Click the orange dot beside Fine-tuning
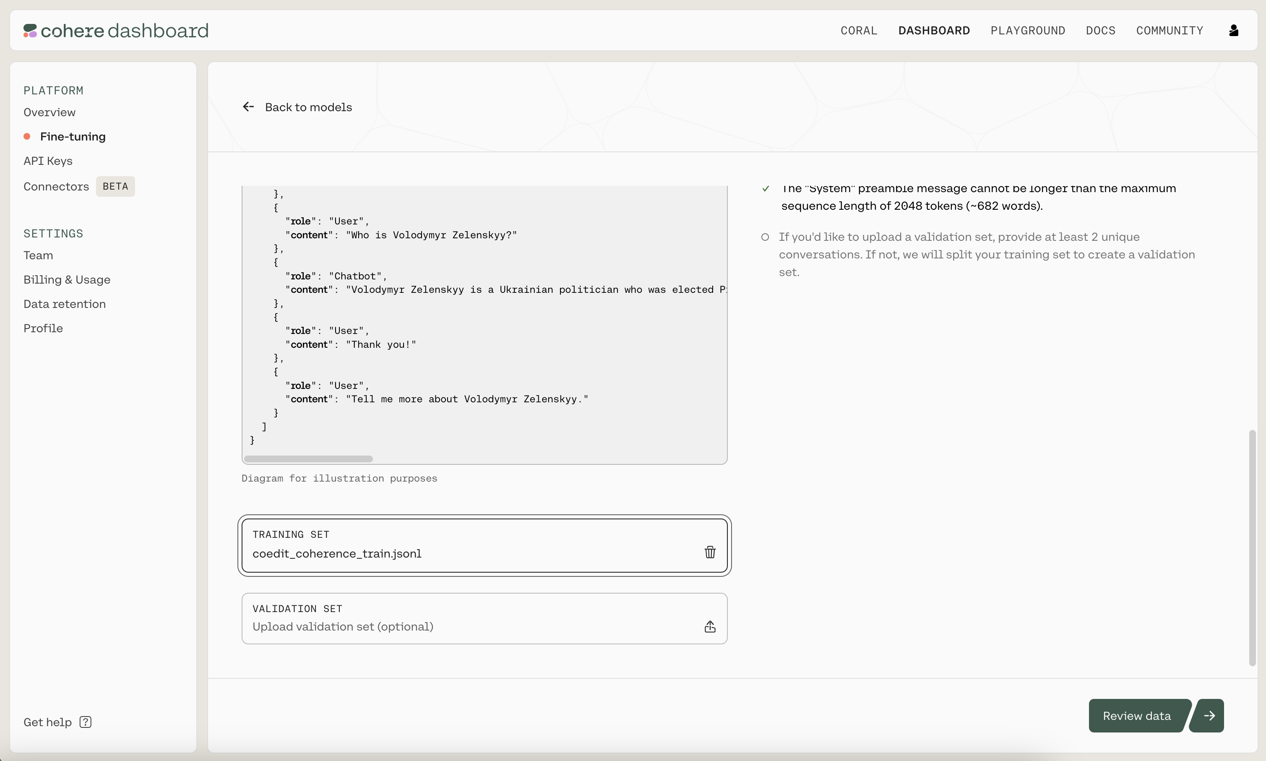1266x761 pixels. click(27, 136)
